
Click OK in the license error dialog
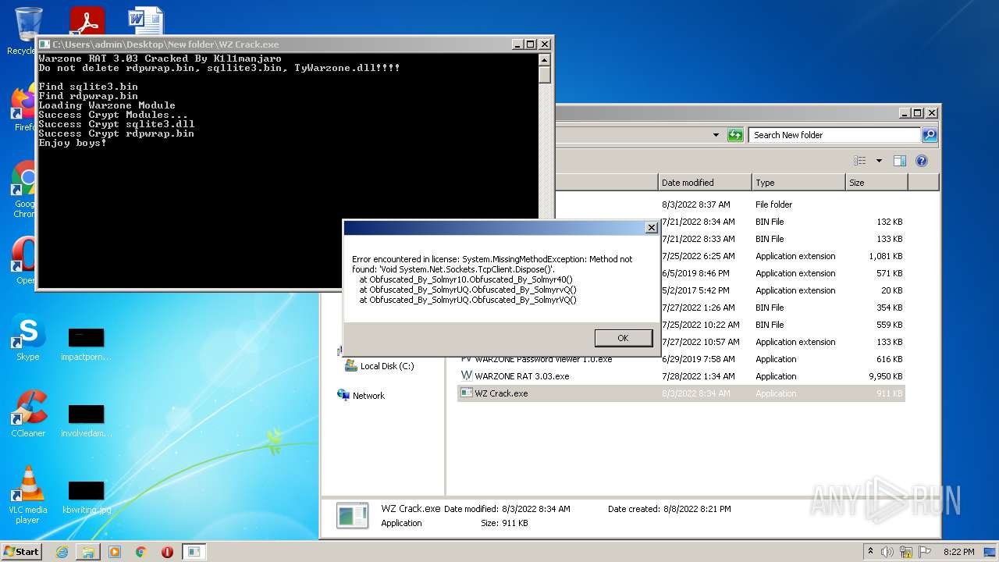pos(623,338)
